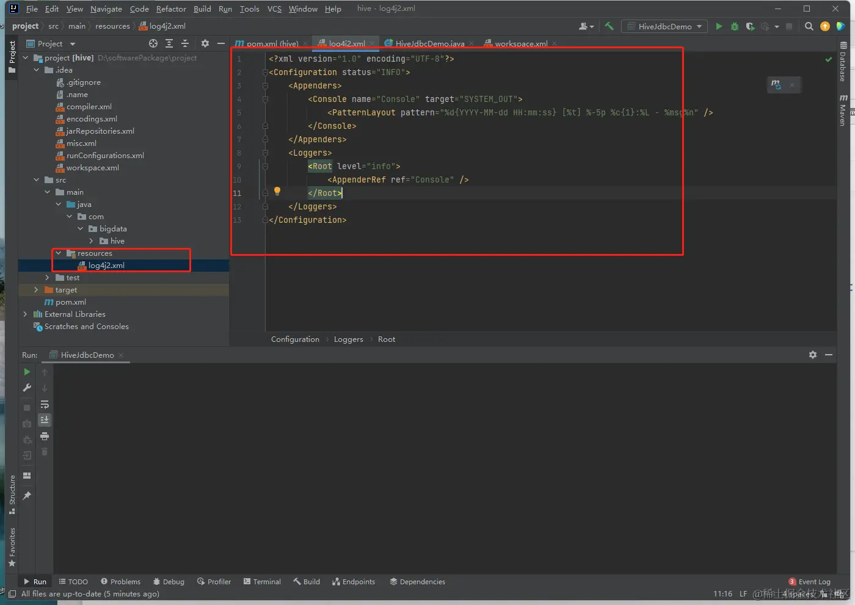
Task: Click the wrench icon in Run panel
Action: click(27, 388)
